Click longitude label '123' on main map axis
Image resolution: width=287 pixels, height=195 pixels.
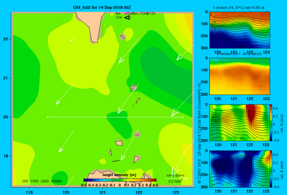click(176, 192)
